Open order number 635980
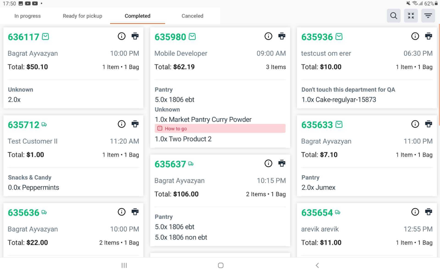Image resolution: width=440 pixels, height=271 pixels. (170, 37)
